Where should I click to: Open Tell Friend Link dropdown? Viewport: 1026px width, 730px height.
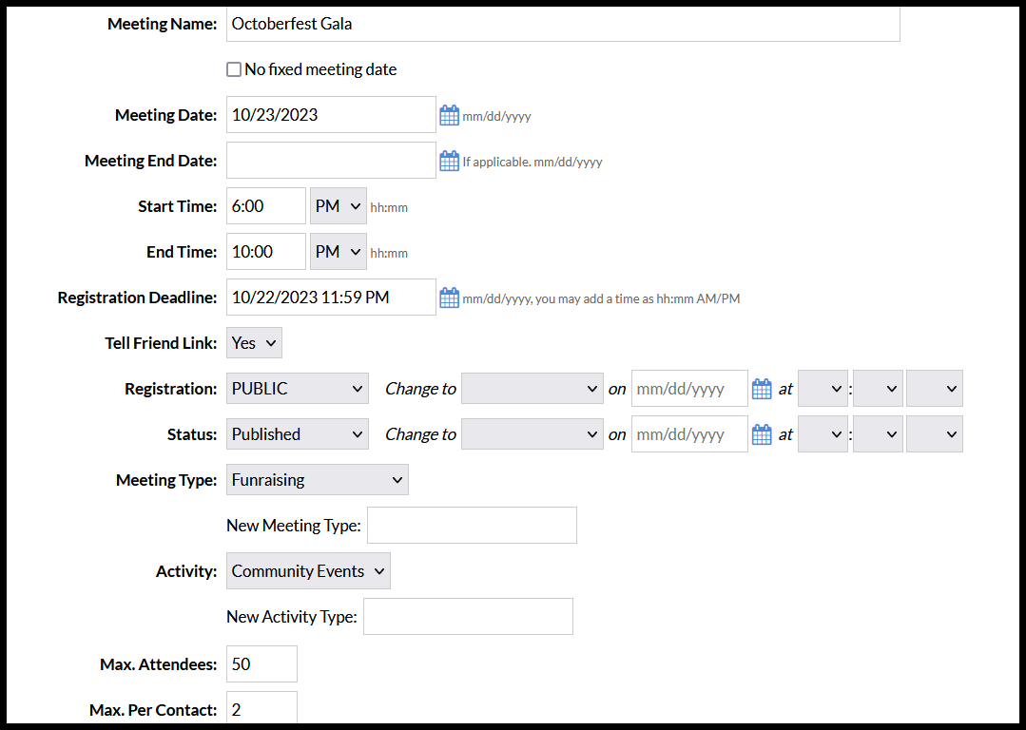point(255,343)
